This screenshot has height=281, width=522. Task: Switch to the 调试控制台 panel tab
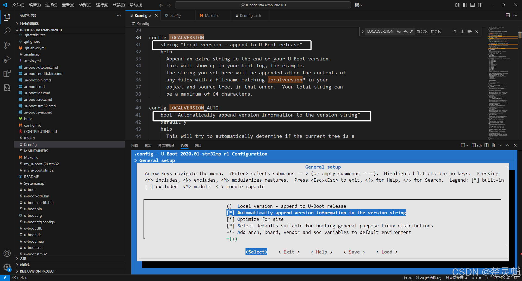pos(166,145)
